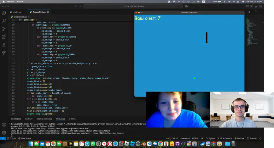Screen dimensions: 274x148
Task: Change the LF end-of-line sequence
Action: (202, 138)
